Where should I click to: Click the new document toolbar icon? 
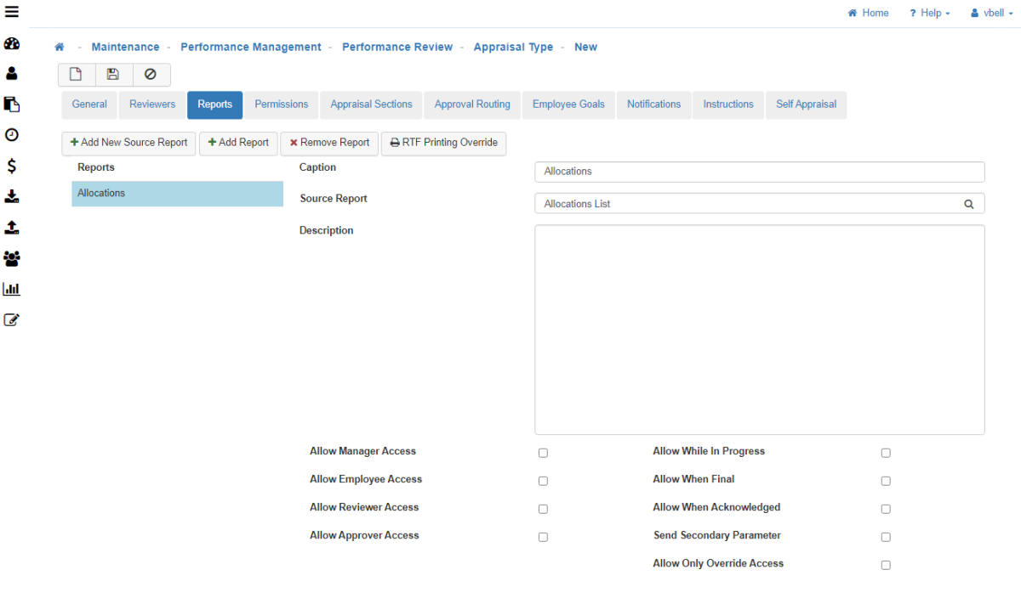tap(76, 75)
